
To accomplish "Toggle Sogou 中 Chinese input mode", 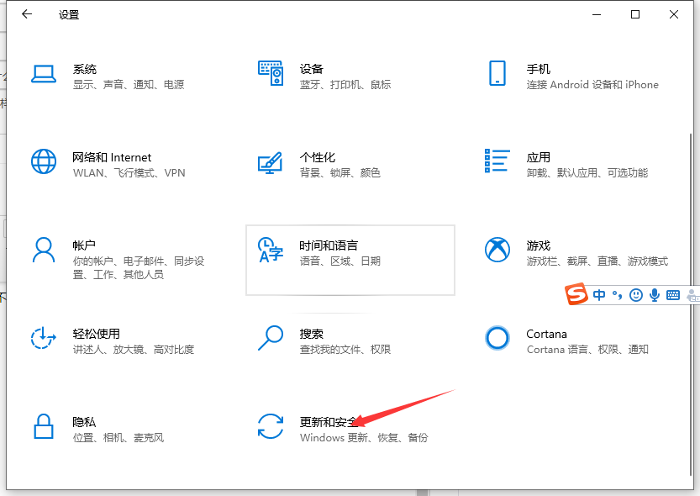I will point(599,295).
